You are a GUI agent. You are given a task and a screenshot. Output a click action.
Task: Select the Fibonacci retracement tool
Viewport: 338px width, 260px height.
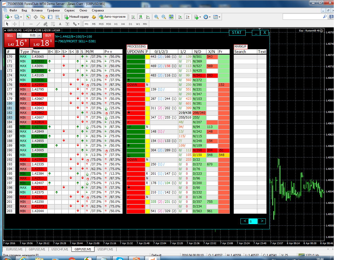pyautogui.click(x=53, y=24)
